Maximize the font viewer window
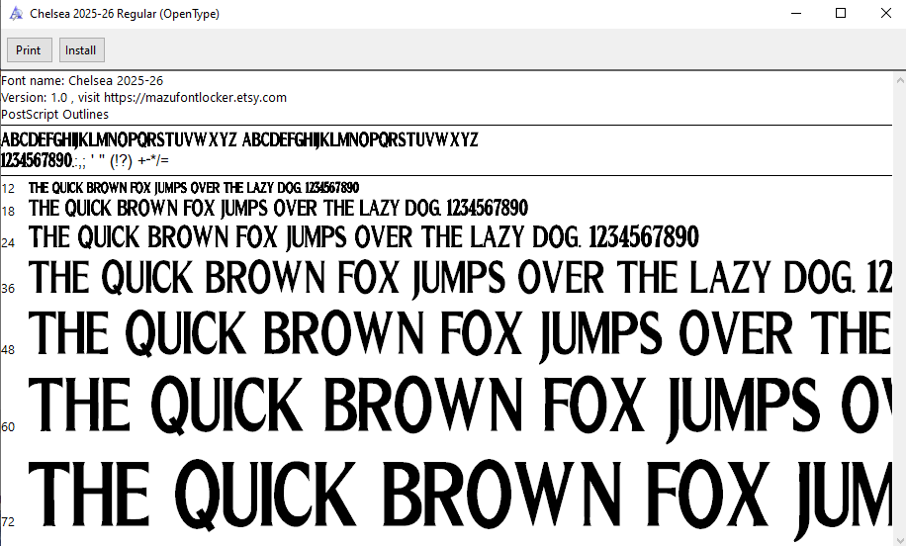Viewport: 906px width, 546px height. 841,14
